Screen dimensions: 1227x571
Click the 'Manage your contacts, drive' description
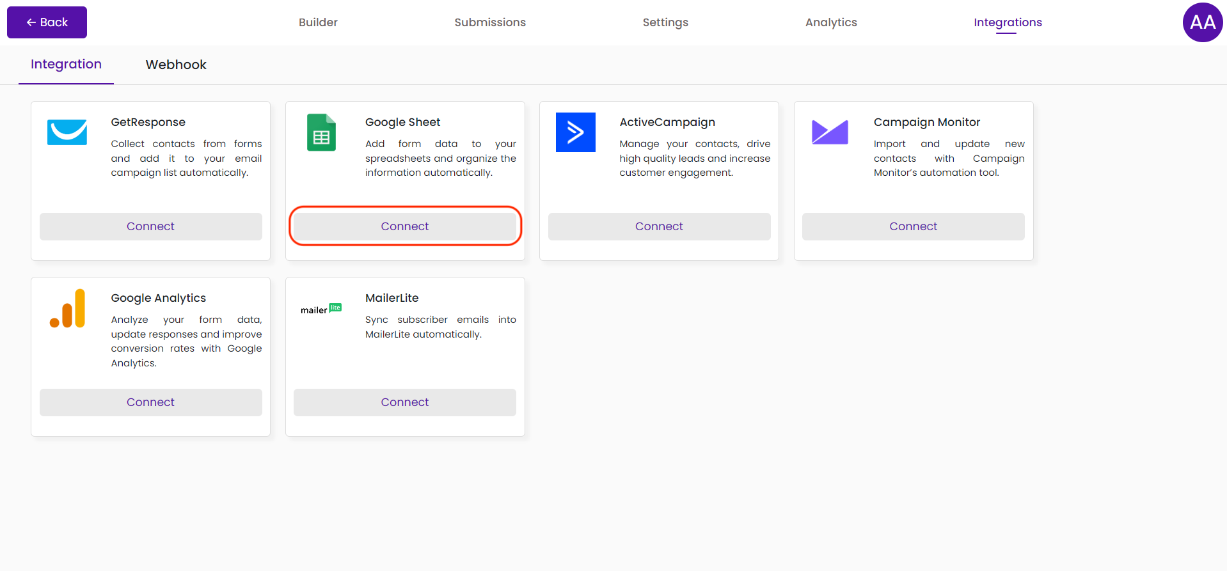point(695,158)
